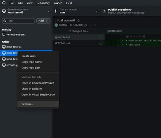
Task: Select the README.md changed file
Action: pyautogui.click(x=78, y=43)
